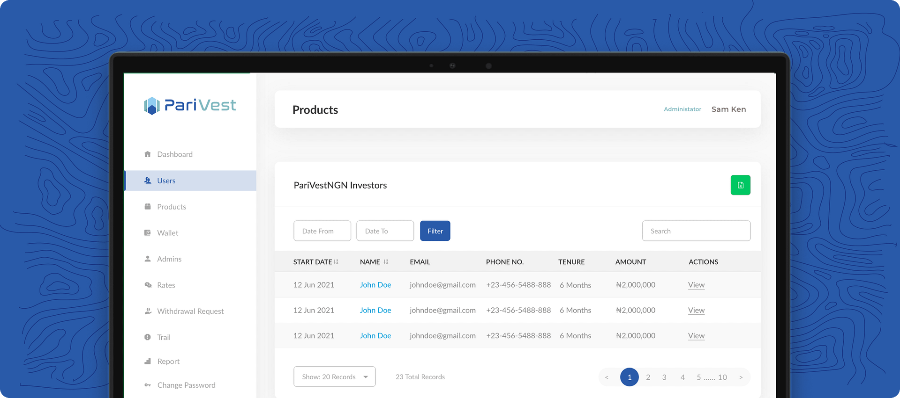
Task: Toggle sort on the Name column
Action: pos(386,262)
